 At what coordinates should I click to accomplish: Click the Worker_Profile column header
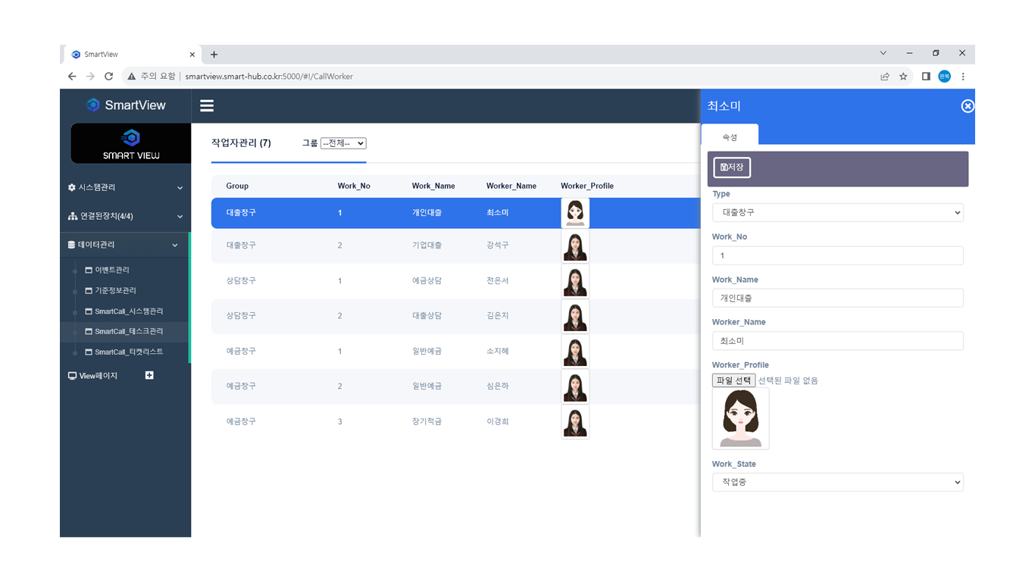point(587,186)
